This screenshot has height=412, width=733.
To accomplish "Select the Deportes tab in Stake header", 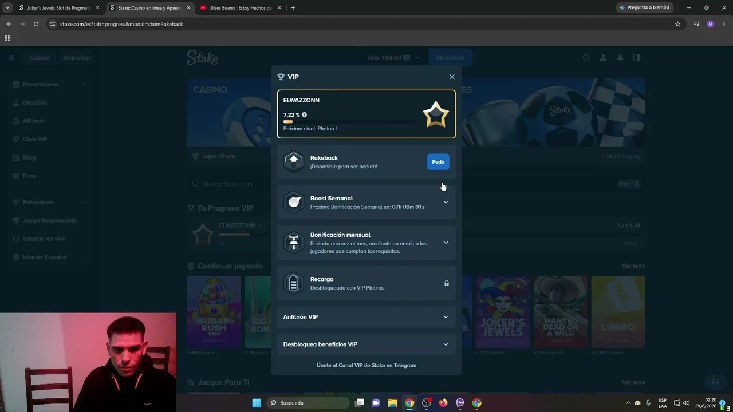I will point(76,57).
